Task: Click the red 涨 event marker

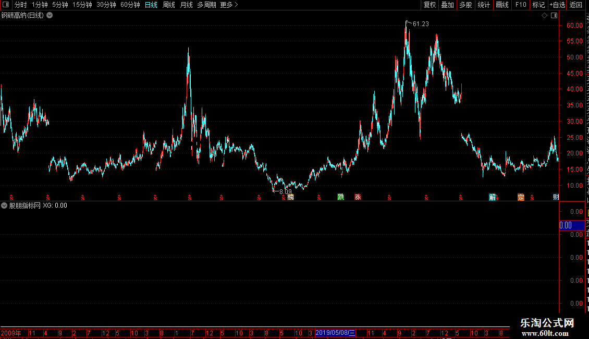Action: 358,197
